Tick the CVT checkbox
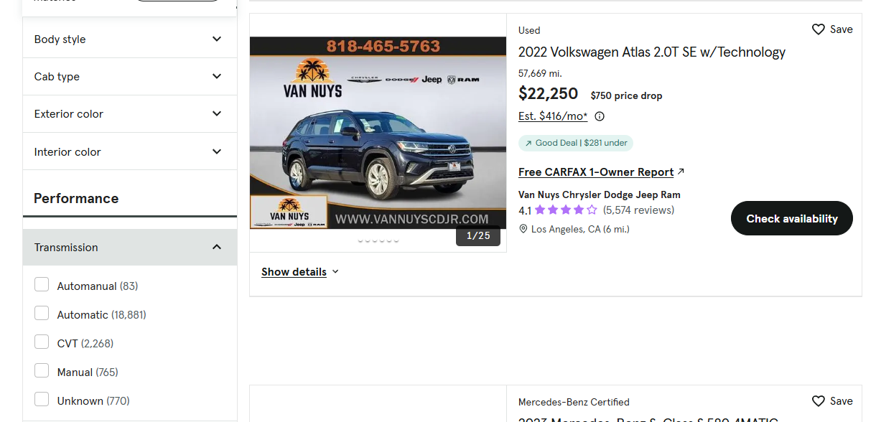Screen dimensions: 876x422 click(x=42, y=342)
